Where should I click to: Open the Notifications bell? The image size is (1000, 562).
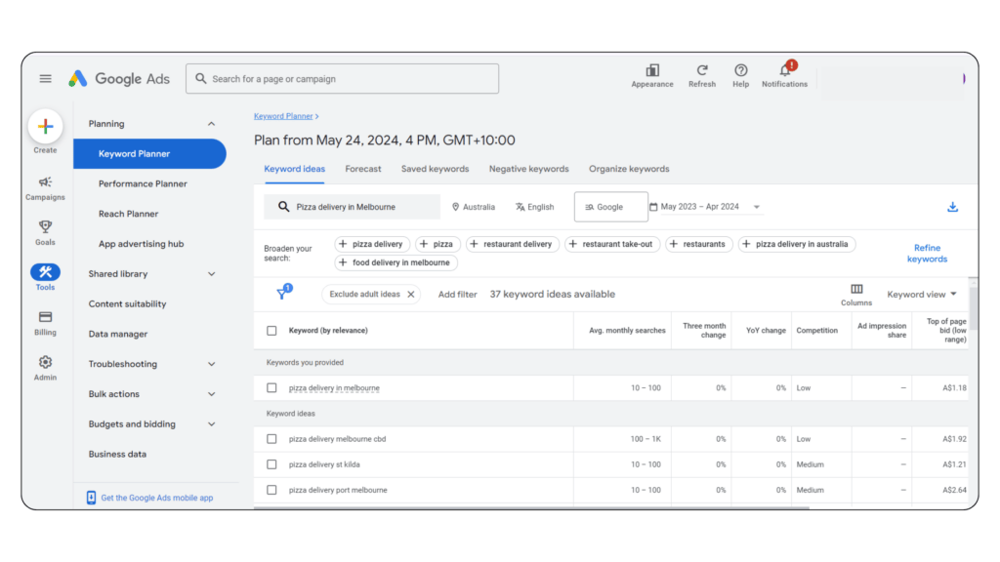tap(784, 71)
